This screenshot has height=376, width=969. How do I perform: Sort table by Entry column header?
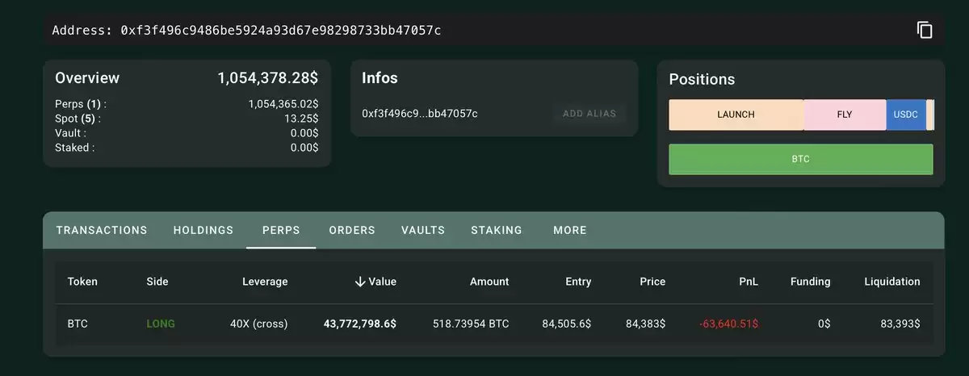(578, 282)
